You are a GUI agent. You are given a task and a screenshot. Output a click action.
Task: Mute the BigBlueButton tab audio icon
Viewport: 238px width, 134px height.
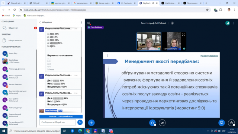click(153, 3)
